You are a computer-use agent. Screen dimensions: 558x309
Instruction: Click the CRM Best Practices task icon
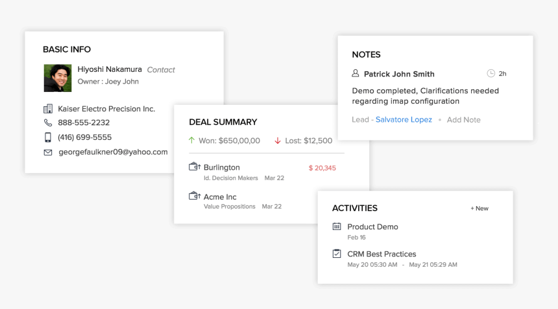[x=337, y=254]
